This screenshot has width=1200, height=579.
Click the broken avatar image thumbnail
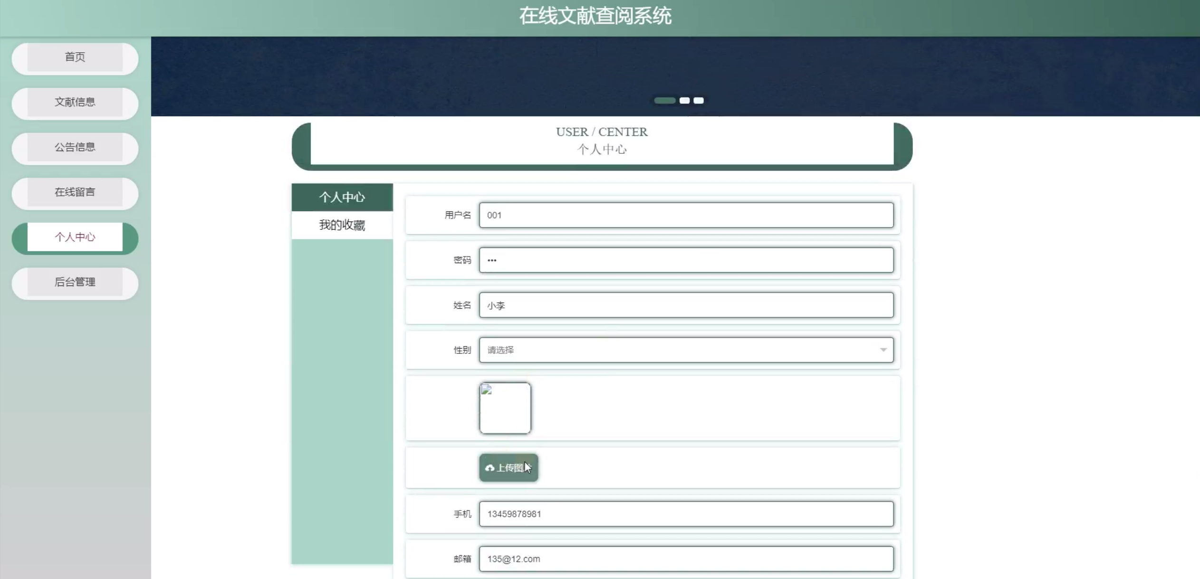[x=505, y=408]
